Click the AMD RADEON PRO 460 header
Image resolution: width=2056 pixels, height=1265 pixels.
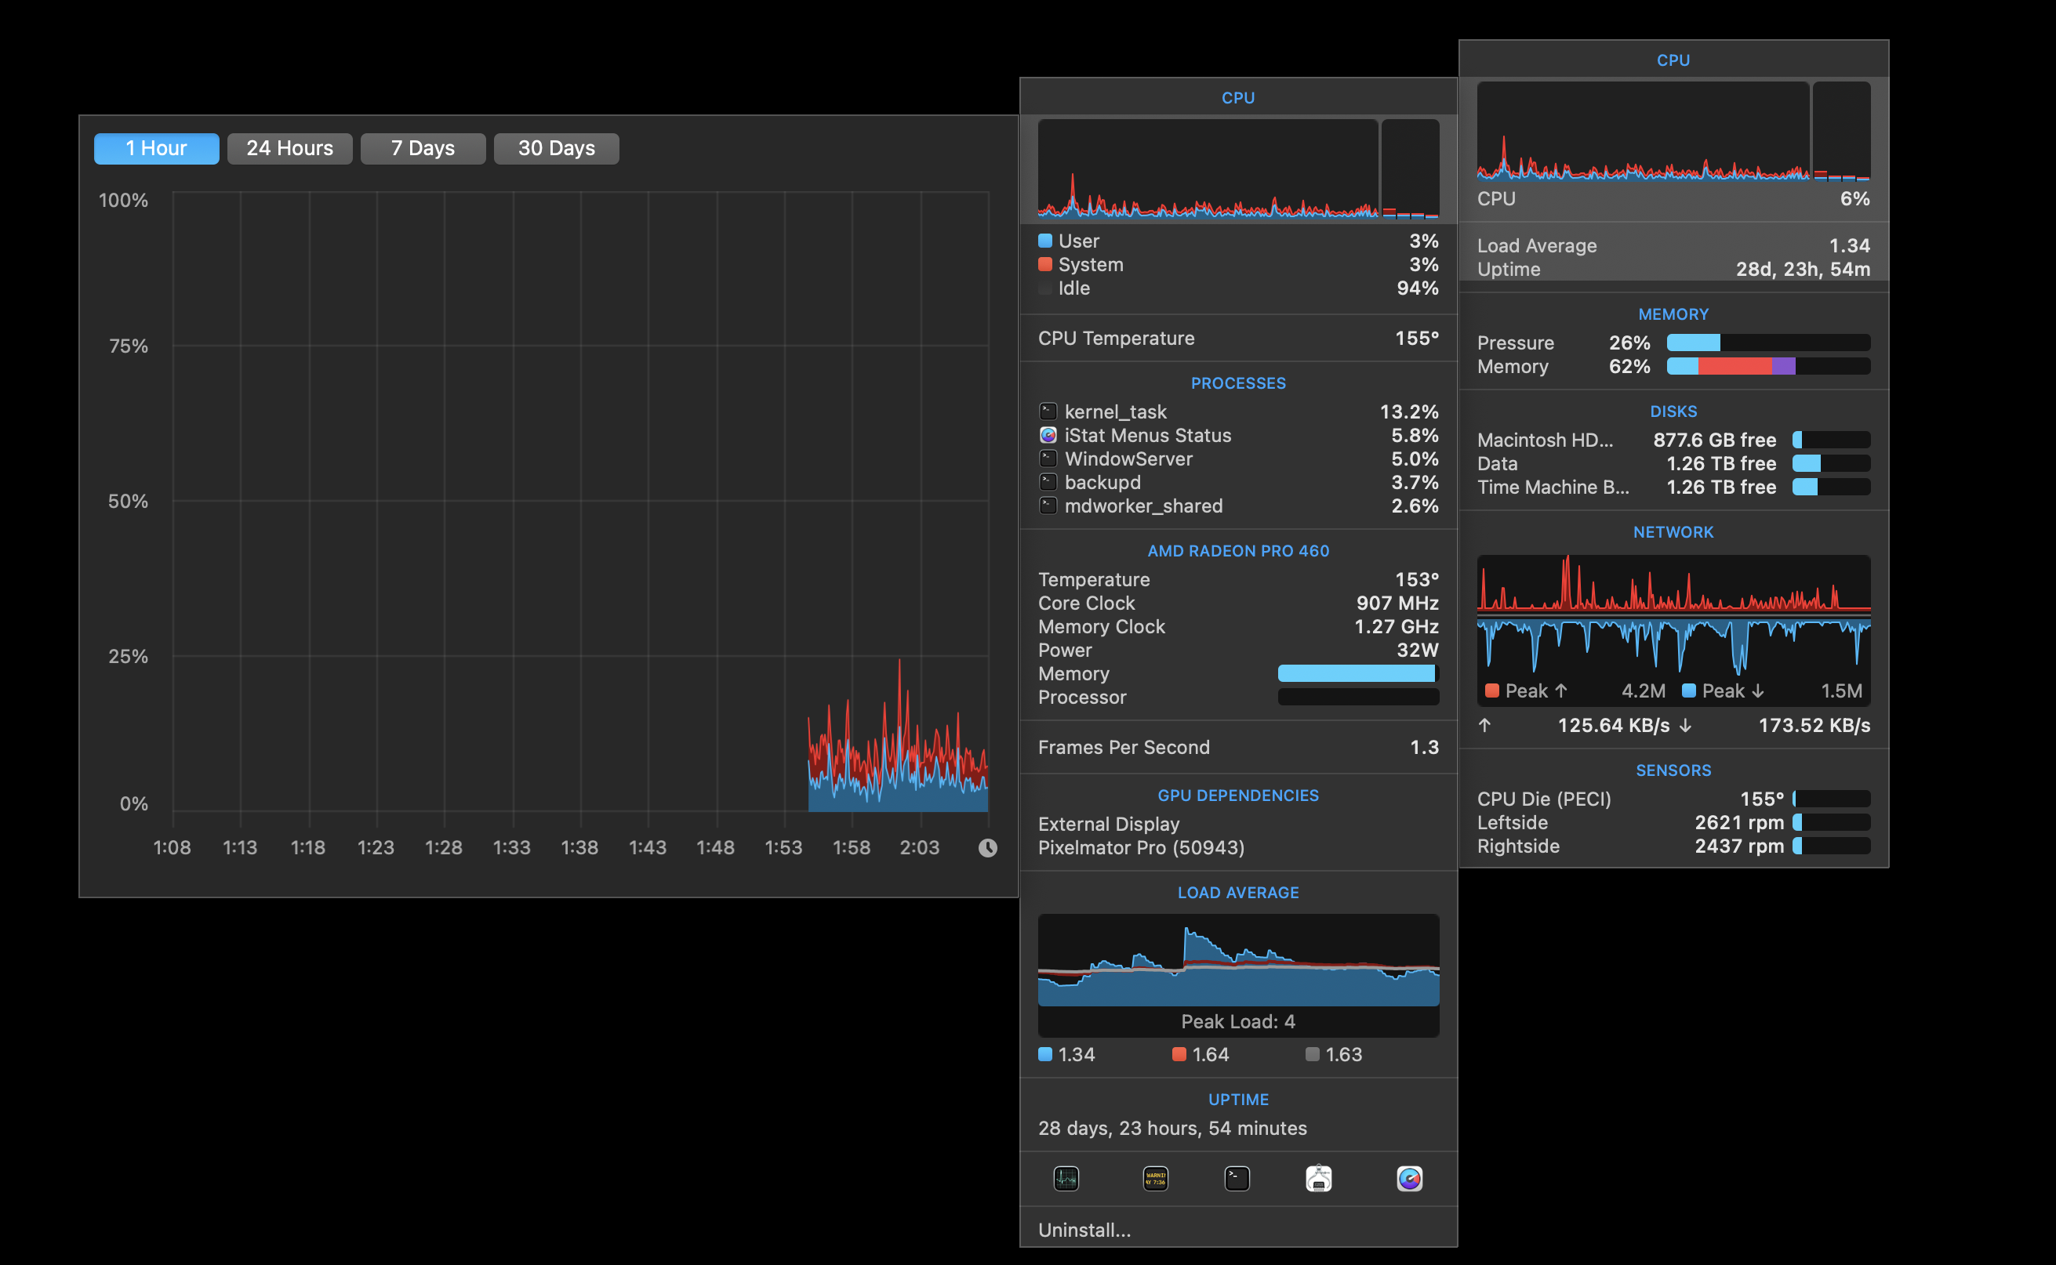click(x=1238, y=550)
